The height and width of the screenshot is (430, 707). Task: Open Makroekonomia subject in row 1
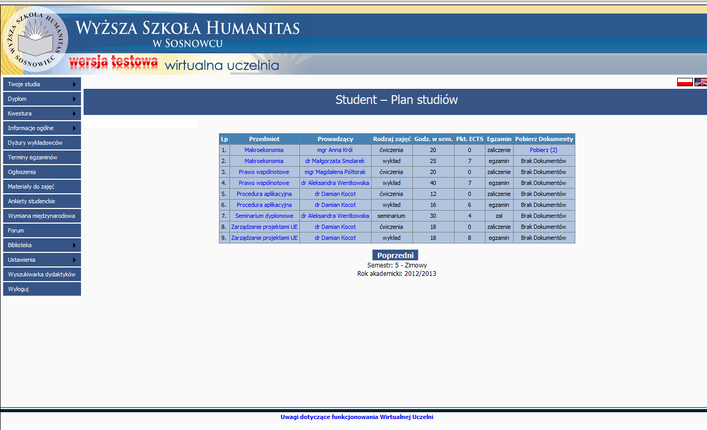pos(264,150)
